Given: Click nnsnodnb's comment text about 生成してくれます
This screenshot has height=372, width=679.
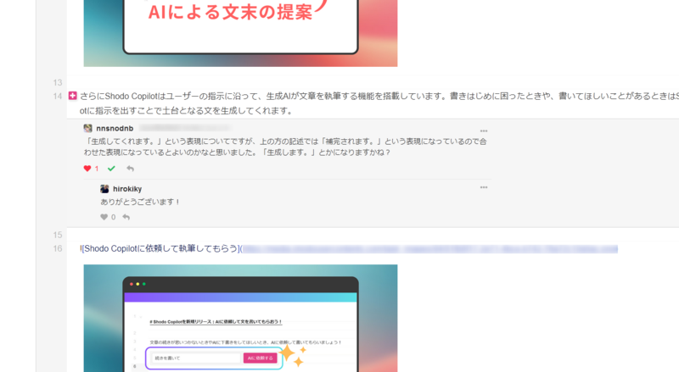Looking at the screenshot, I should pyautogui.click(x=285, y=147).
